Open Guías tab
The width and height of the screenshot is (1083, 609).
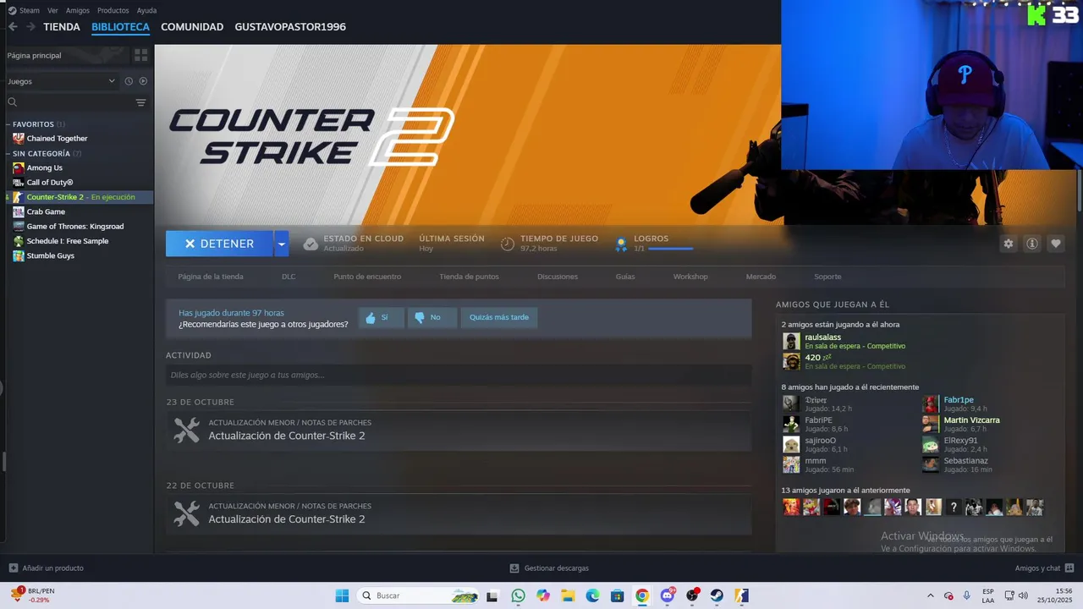tap(625, 277)
